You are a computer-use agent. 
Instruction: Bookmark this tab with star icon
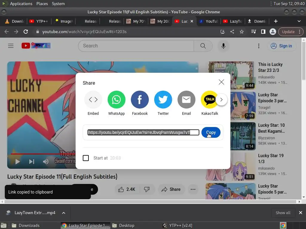pyautogui.click(x=241, y=32)
